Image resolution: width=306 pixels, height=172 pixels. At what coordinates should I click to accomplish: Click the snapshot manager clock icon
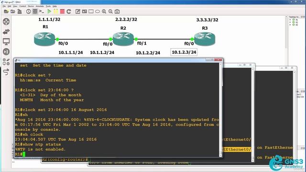(x=29, y=11)
